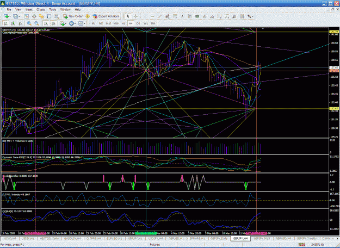Pick the Vertical Line drawing tool
This screenshot has height=248, width=340.
[x=145, y=16]
